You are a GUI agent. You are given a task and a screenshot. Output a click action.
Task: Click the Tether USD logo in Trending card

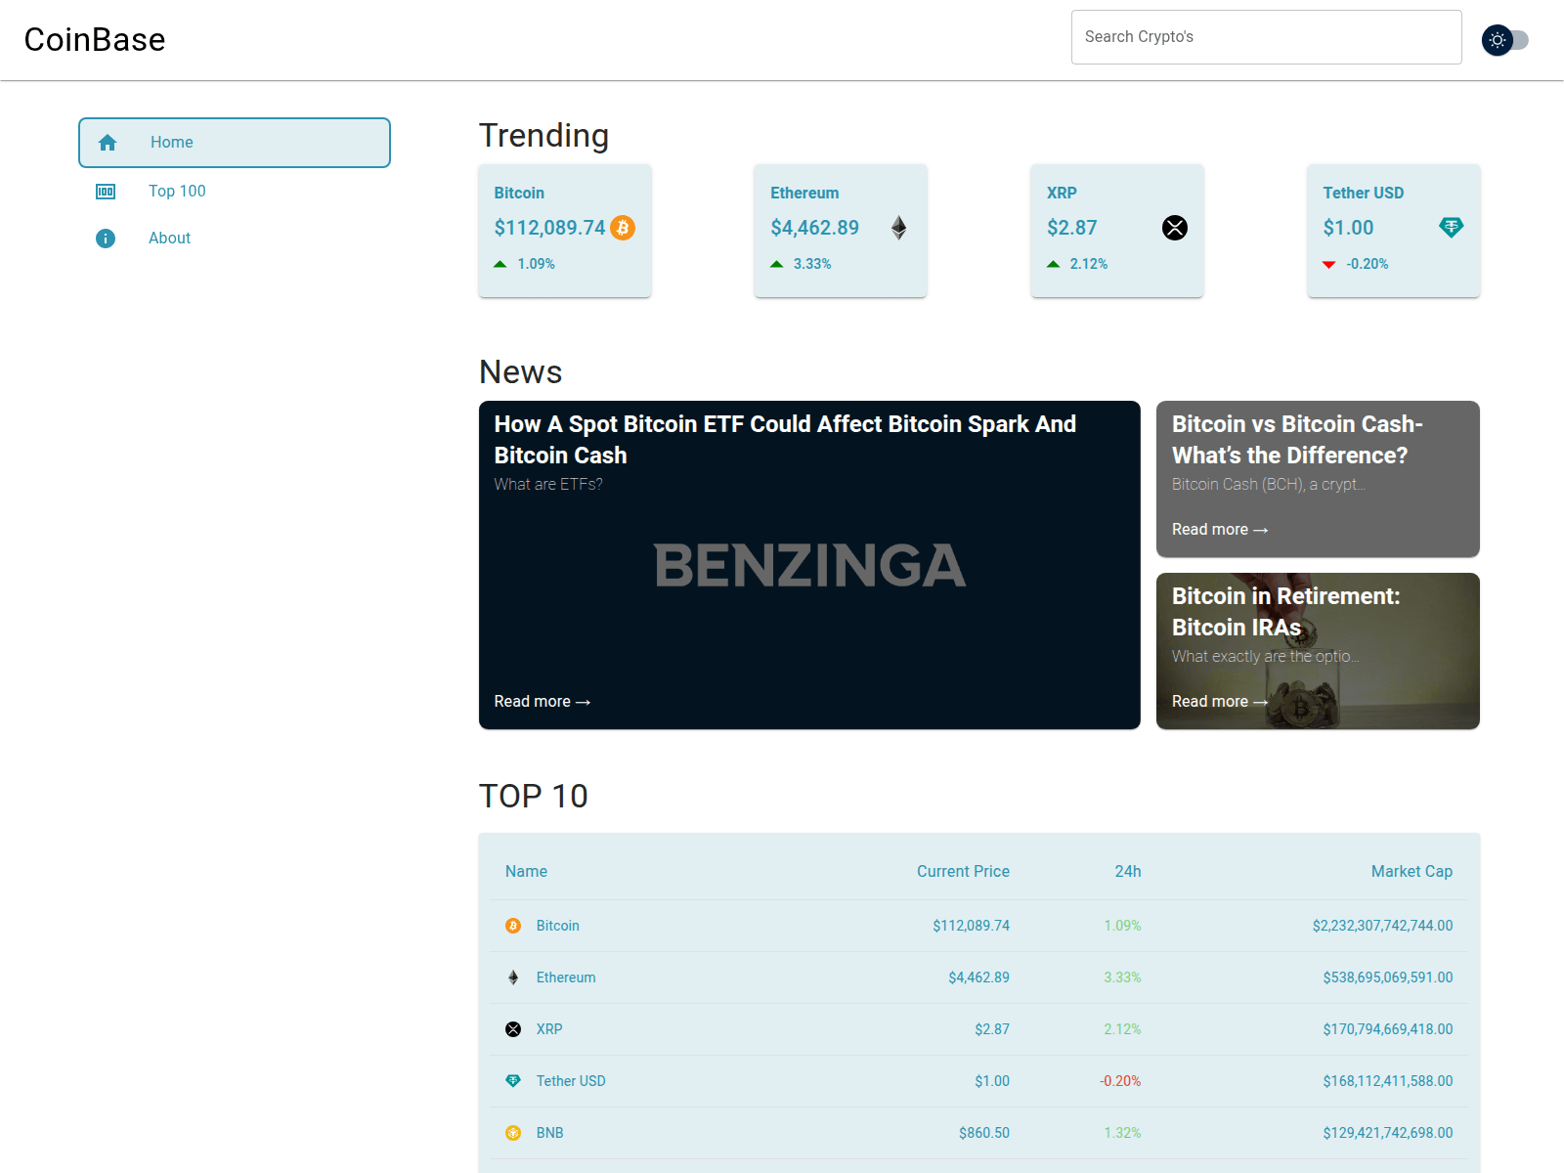[x=1452, y=228]
